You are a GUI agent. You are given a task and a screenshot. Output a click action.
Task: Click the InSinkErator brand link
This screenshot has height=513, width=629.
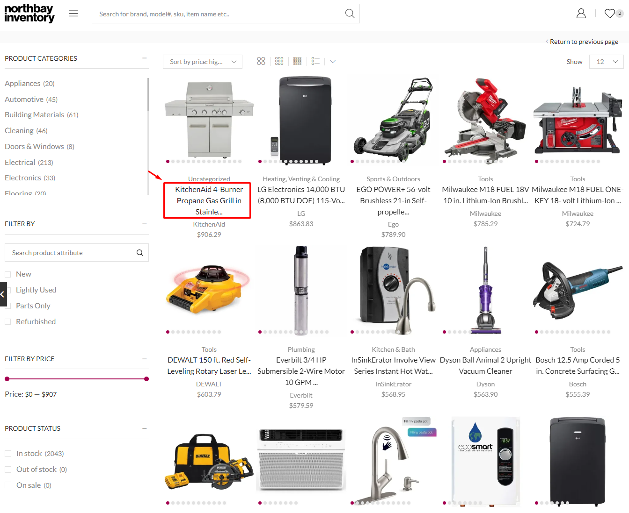click(x=393, y=384)
